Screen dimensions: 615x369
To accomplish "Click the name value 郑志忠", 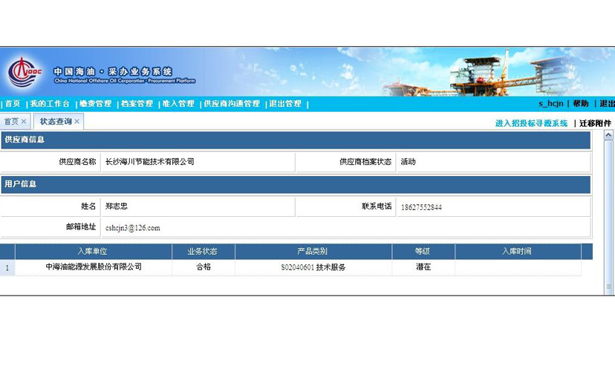I will point(117,206).
